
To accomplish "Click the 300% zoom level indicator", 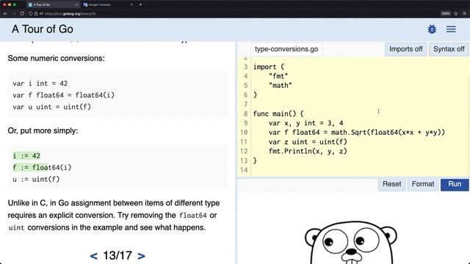I will click(446, 13).
